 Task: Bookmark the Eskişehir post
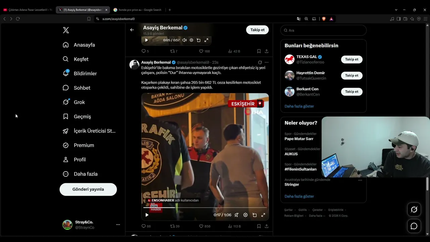[x=259, y=226]
